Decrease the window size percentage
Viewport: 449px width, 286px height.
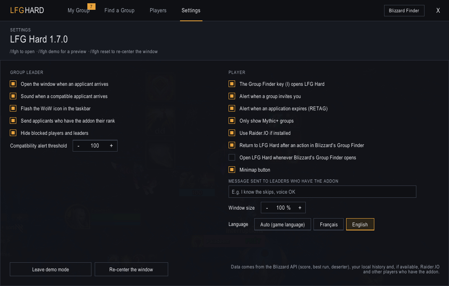(x=267, y=208)
